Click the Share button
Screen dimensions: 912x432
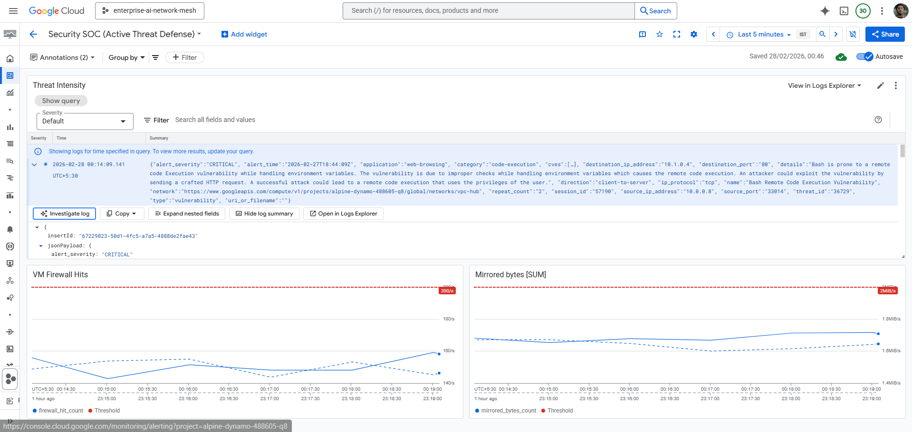click(x=885, y=34)
